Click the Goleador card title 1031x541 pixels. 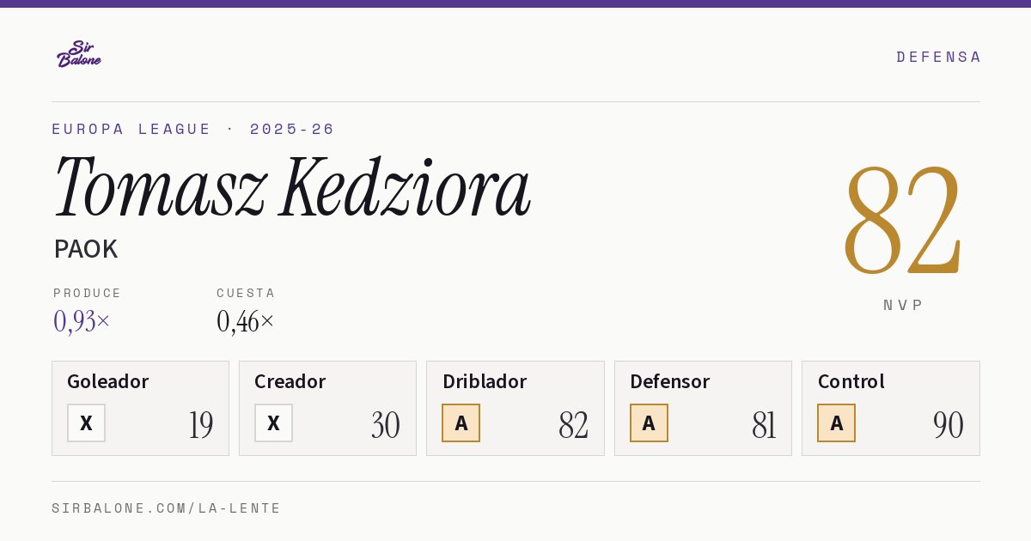(x=108, y=381)
